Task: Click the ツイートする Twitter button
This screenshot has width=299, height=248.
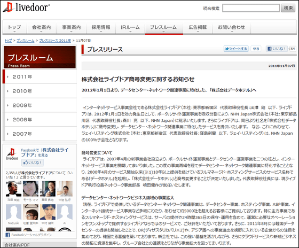Action: click(x=236, y=49)
